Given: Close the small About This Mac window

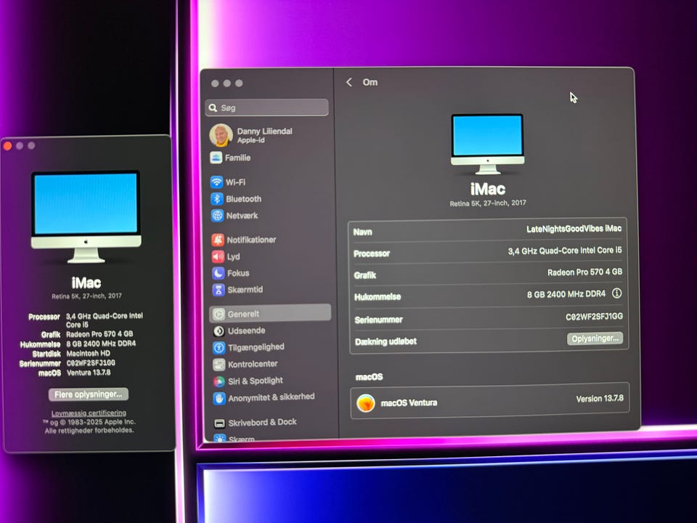Looking at the screenshot, I should [x=7, y=146].
